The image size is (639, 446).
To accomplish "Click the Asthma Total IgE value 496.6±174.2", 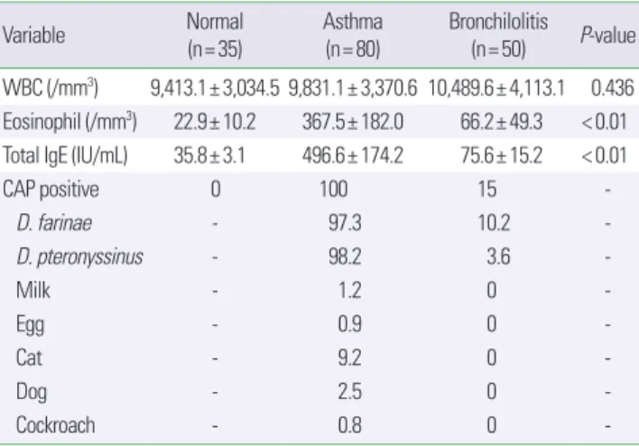I will (353, 155).
